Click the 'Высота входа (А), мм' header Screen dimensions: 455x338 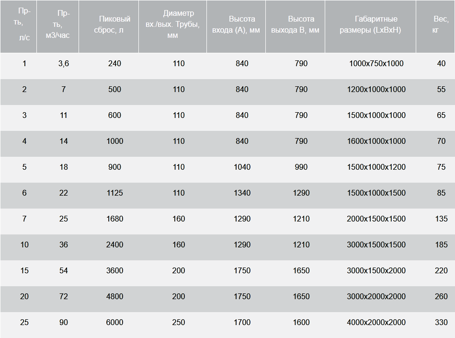242,24
